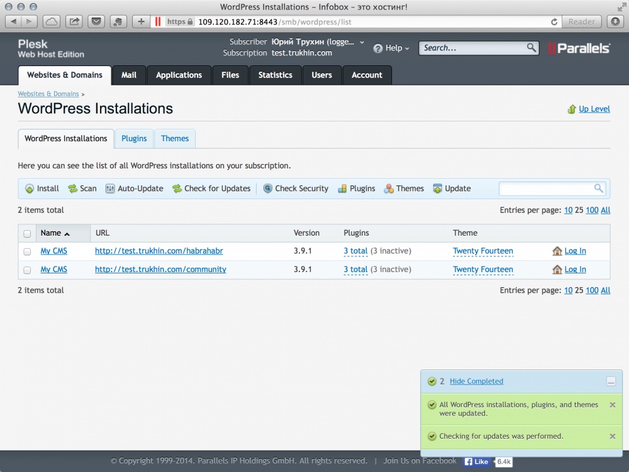Click Check for Updates icon
Image resolution: width=629 pixels, height=472 pixels.
(177, 189)
